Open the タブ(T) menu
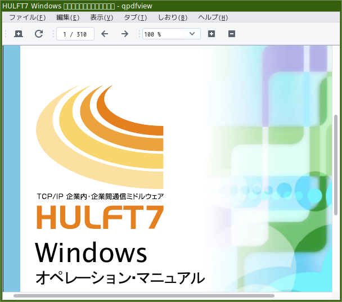The height and width of the screenshot is (302, 342). pyautogui.click(x=136, y=17)
